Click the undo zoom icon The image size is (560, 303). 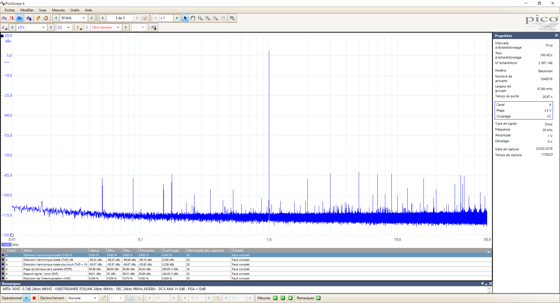tap(223, 18)
